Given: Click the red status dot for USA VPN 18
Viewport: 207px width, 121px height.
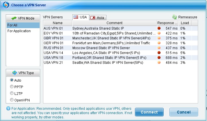Looking at the screenshot, I should [x=159, y=57].
